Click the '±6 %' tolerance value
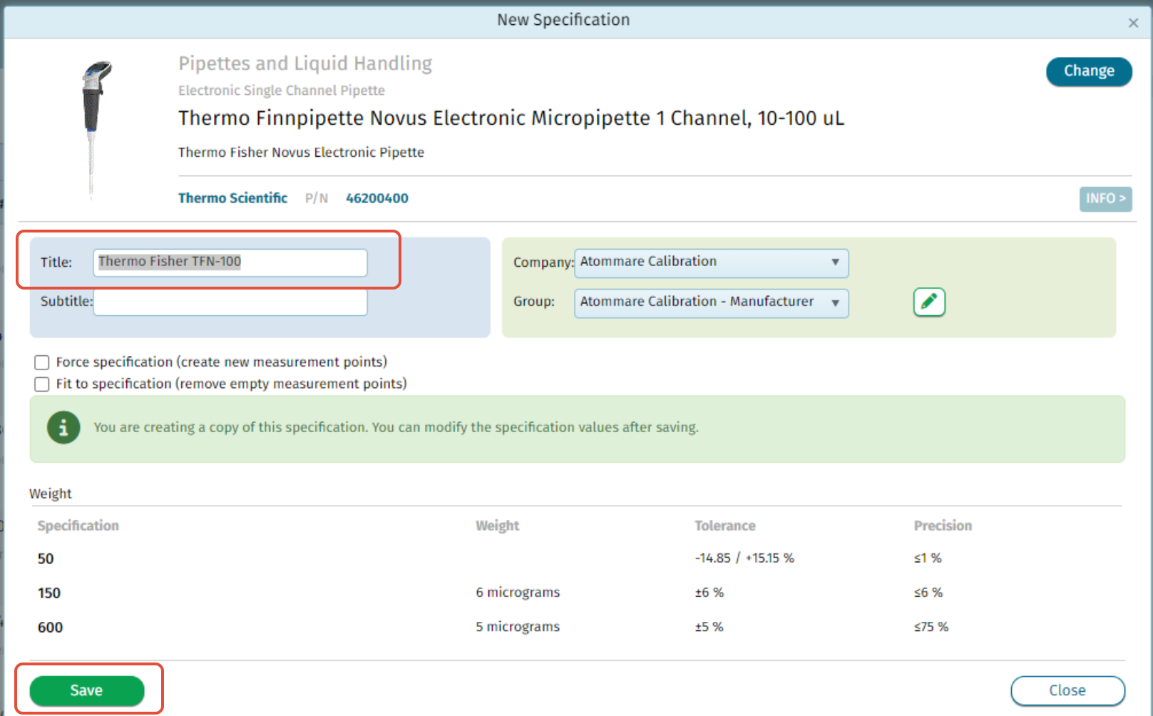Viewport: 1153px width, 716px height. point(709,592)
